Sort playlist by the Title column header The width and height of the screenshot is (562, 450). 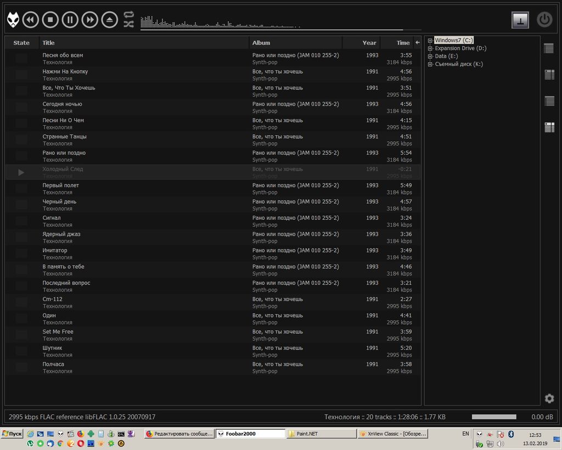[x=144, y=43]
